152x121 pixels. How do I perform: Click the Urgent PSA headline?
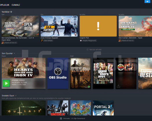click(x=84, y=38)
